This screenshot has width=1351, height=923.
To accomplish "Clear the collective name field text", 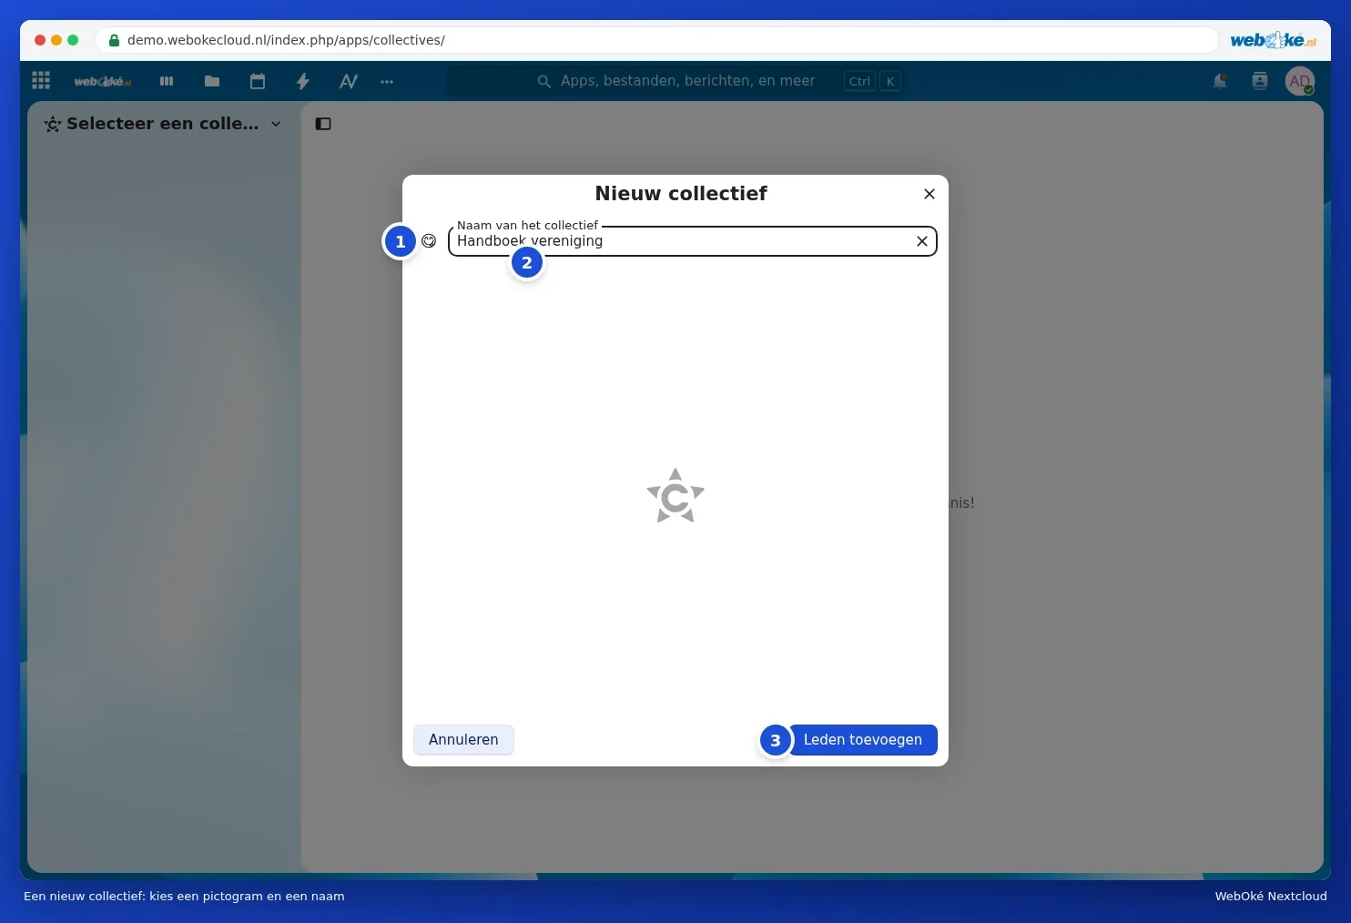I will pos(922,241).
